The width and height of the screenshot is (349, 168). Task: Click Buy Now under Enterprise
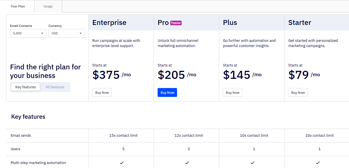pyautogui.click(x=102, y=92)
